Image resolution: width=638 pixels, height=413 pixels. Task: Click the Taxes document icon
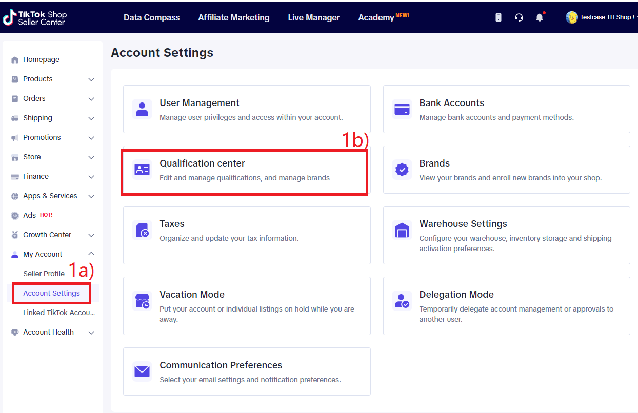[142, 230]
